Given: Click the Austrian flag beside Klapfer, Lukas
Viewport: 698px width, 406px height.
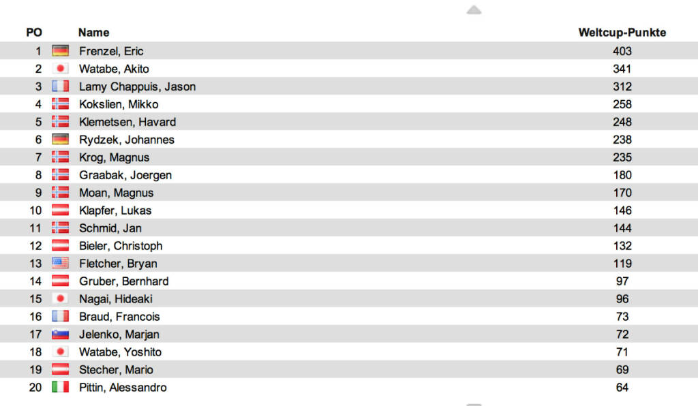Looking at the screenshot, I should tap(61, 210).
